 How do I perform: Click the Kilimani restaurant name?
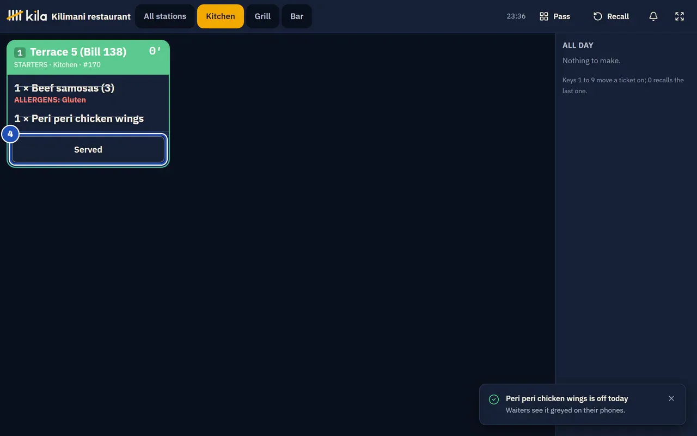click(x=91, y=16)
